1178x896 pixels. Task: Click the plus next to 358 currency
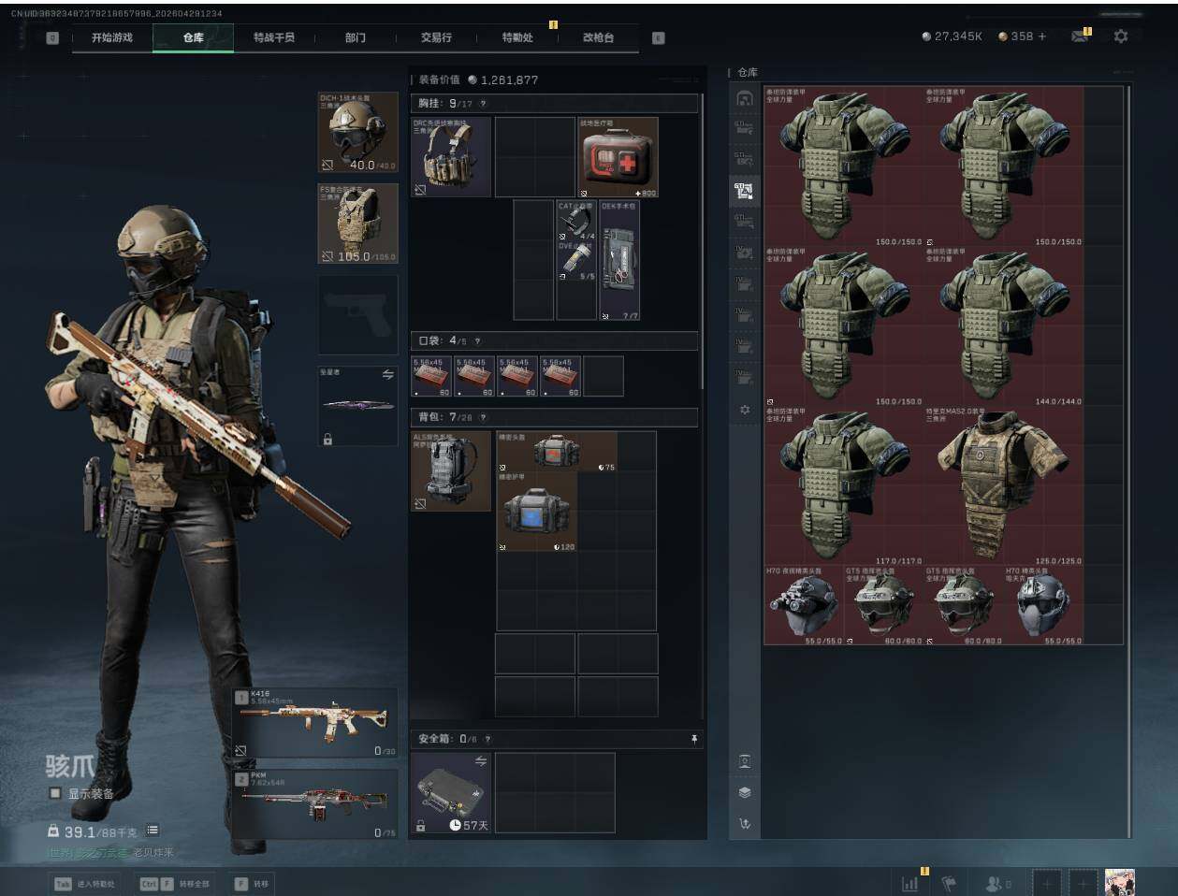[1042, 36]
